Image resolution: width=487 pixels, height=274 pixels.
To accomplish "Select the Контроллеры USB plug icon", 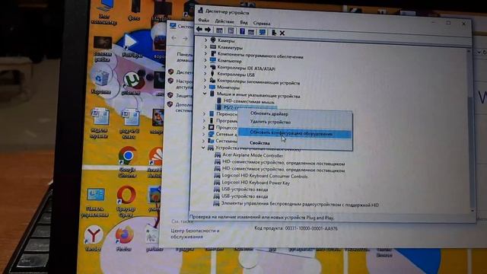I will click(212, 74).
